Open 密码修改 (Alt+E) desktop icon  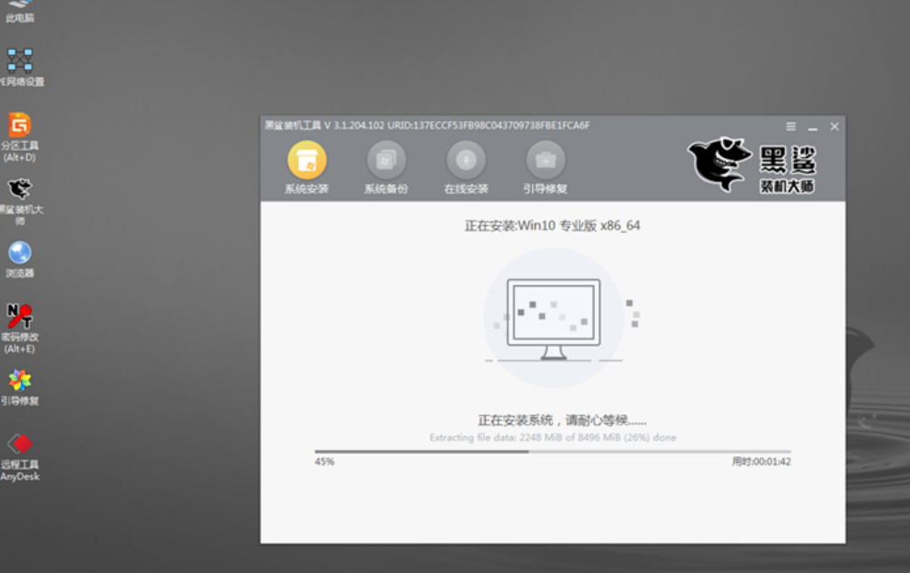20,329
